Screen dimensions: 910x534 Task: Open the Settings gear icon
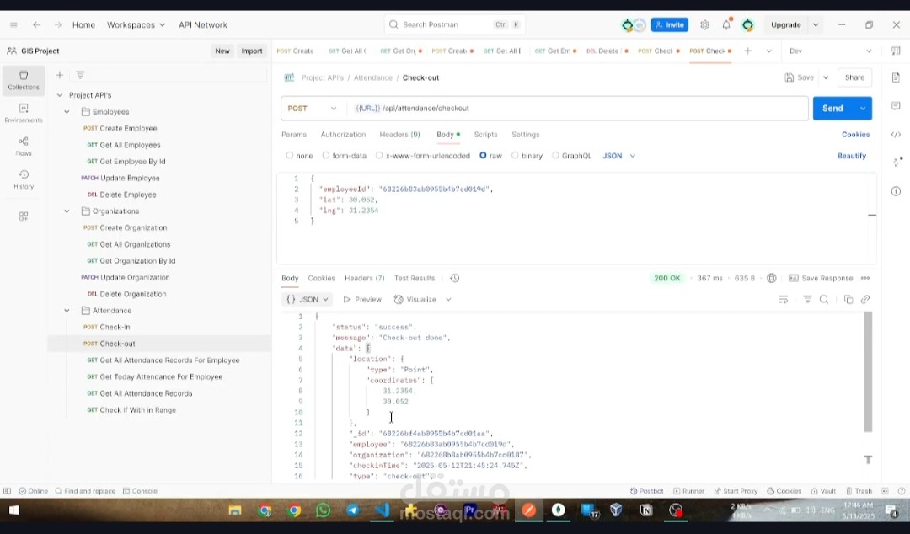(704, 25)
